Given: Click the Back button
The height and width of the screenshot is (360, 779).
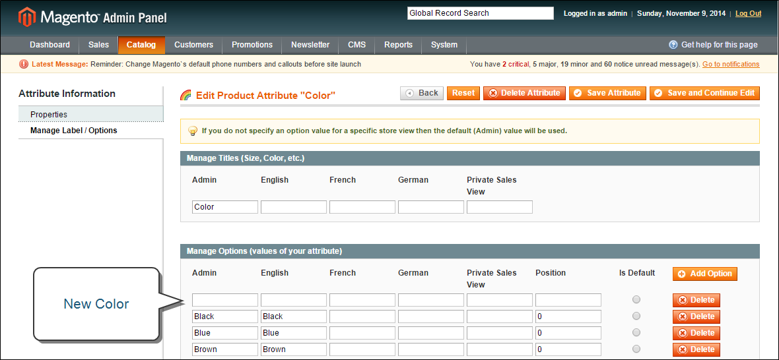Looking at the screenshot, I should point(422,93).
